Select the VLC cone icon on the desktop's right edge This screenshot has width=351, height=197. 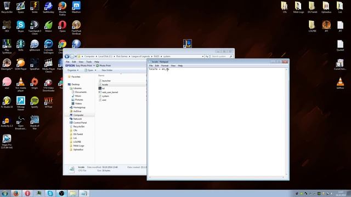point(340,83)
